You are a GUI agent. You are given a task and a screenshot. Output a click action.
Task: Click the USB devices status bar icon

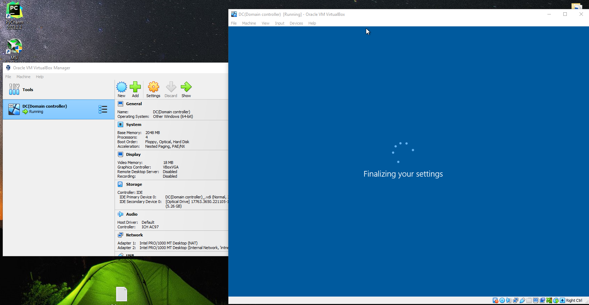[x=522, y=300]
